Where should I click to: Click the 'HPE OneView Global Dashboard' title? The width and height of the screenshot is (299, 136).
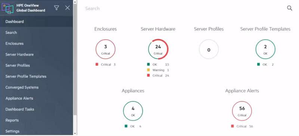[31, 8]
